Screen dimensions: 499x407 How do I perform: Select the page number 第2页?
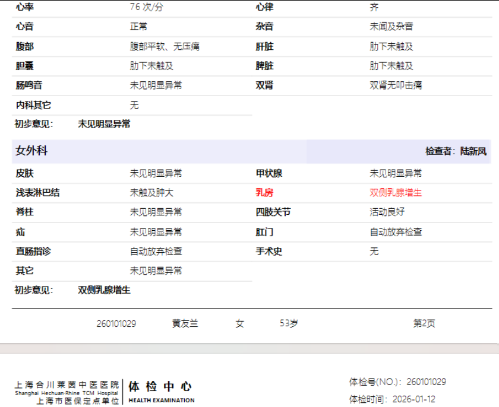point(424,323)
